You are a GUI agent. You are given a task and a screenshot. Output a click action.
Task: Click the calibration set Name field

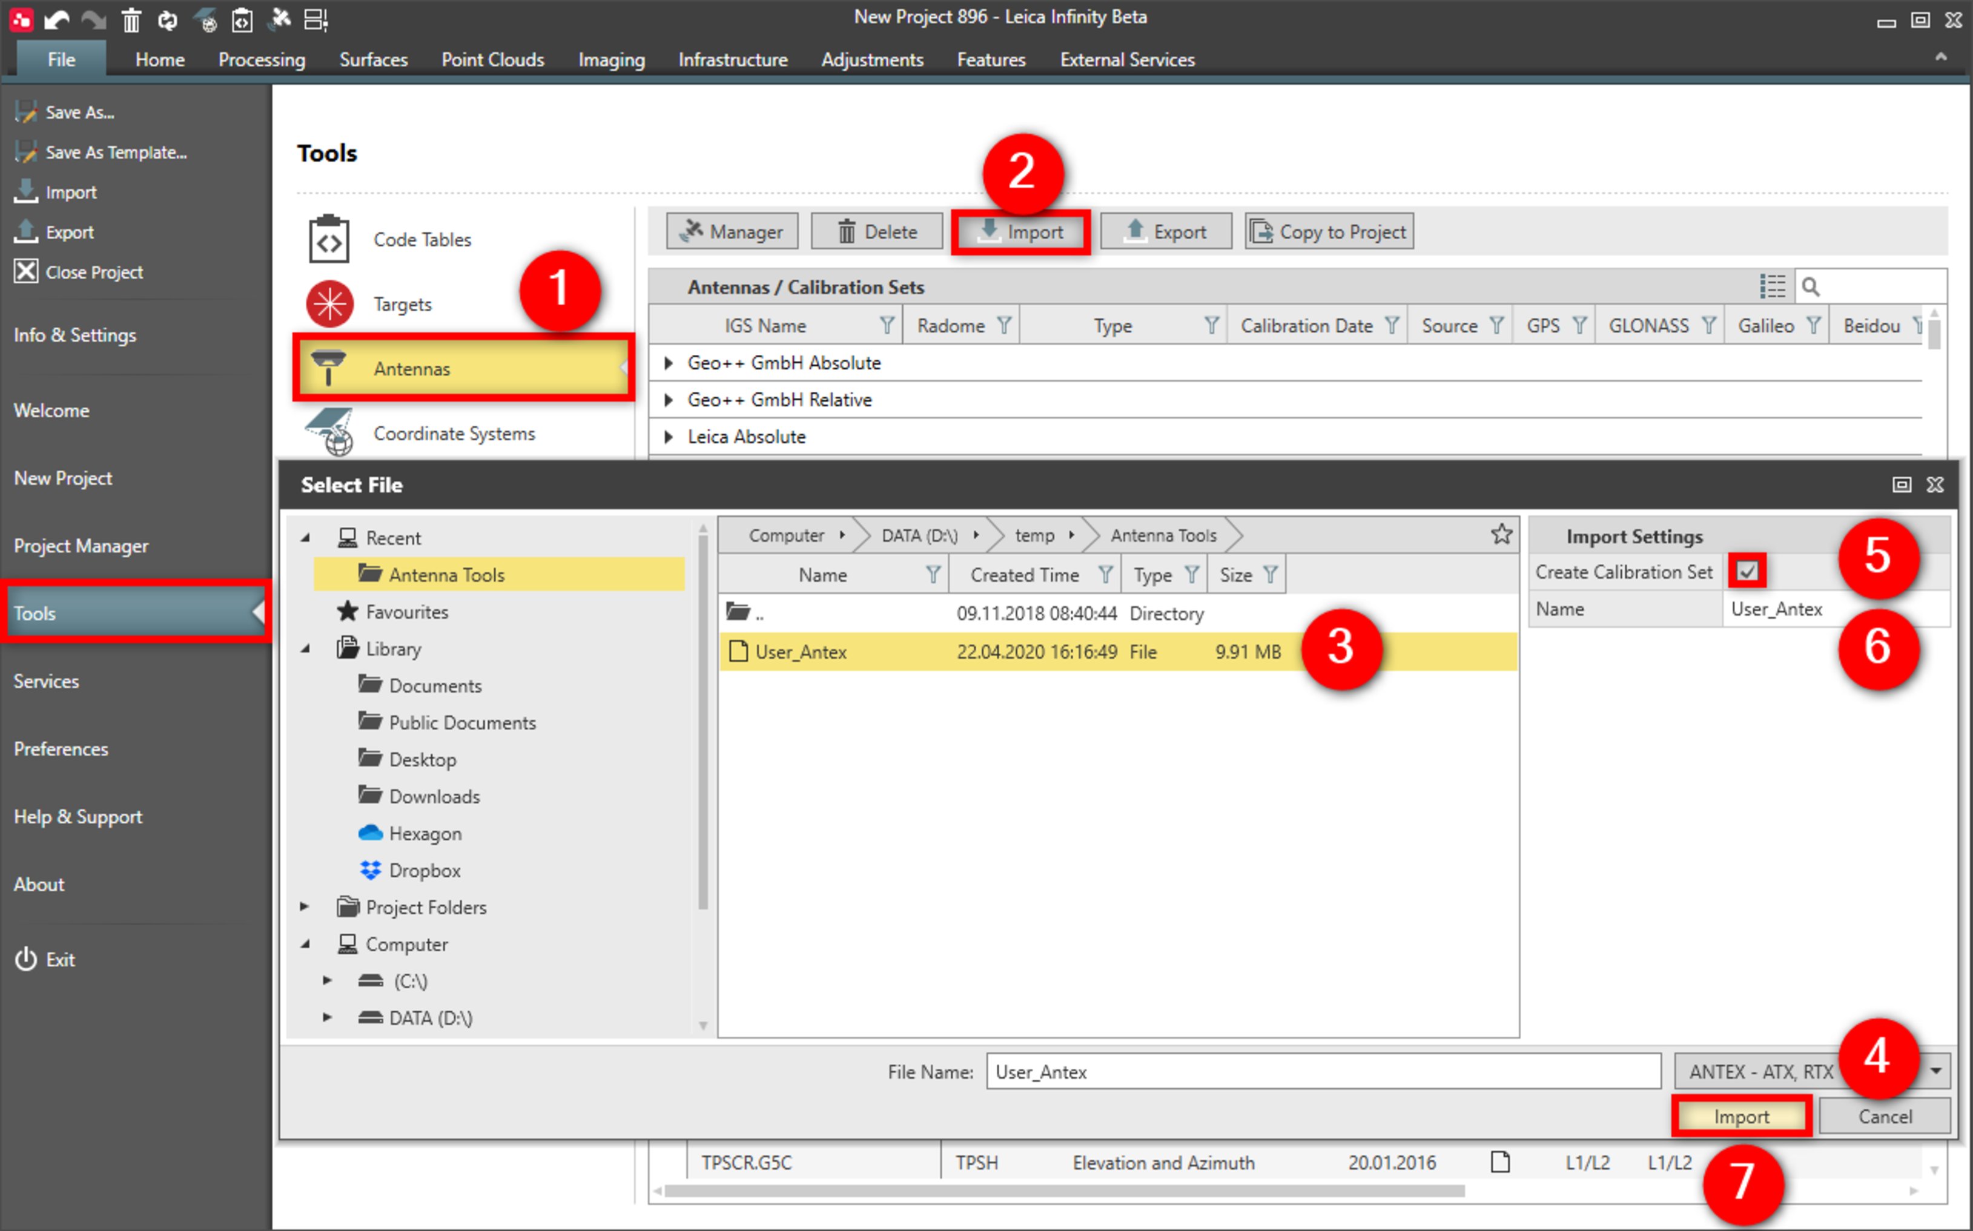(1836, 609)
